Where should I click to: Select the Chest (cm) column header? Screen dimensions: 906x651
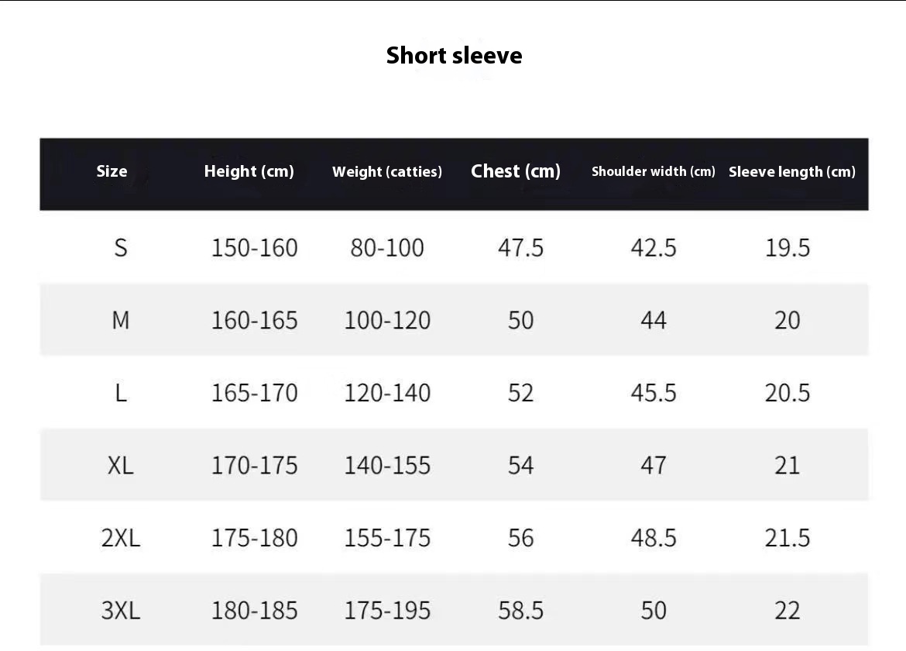(516, 171)
